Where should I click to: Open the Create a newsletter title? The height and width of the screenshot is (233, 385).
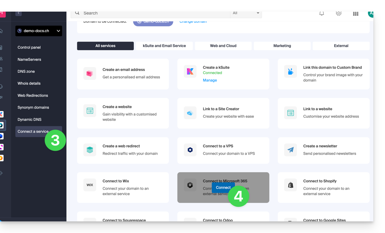click(x=320, y=146)
